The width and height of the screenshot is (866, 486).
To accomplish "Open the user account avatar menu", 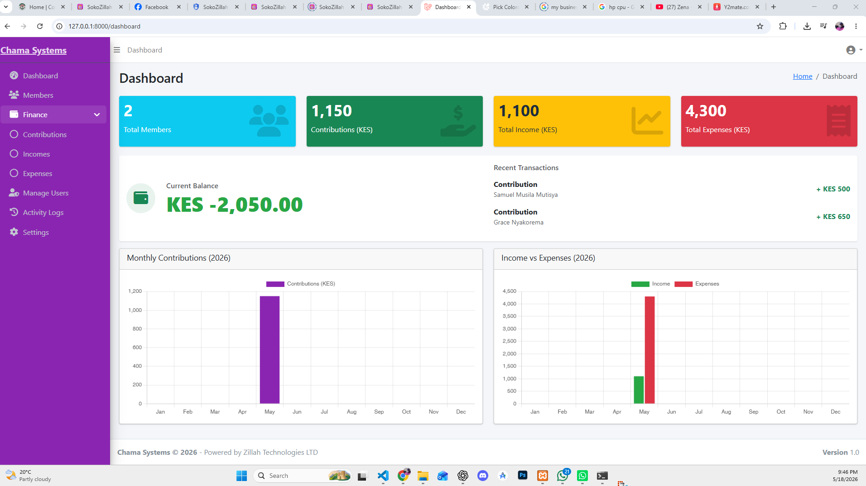I will pyautogui.click(x=854, y=50).
